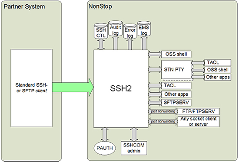Select the SFTPSERV box

tap(176, 103)
